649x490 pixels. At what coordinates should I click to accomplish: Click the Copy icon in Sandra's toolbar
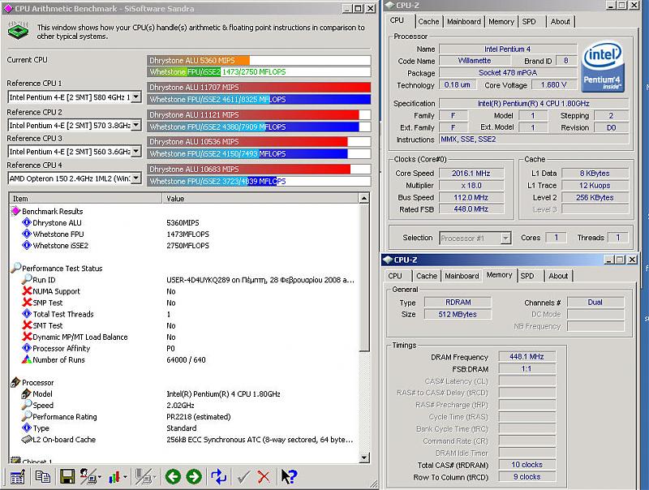43,477
